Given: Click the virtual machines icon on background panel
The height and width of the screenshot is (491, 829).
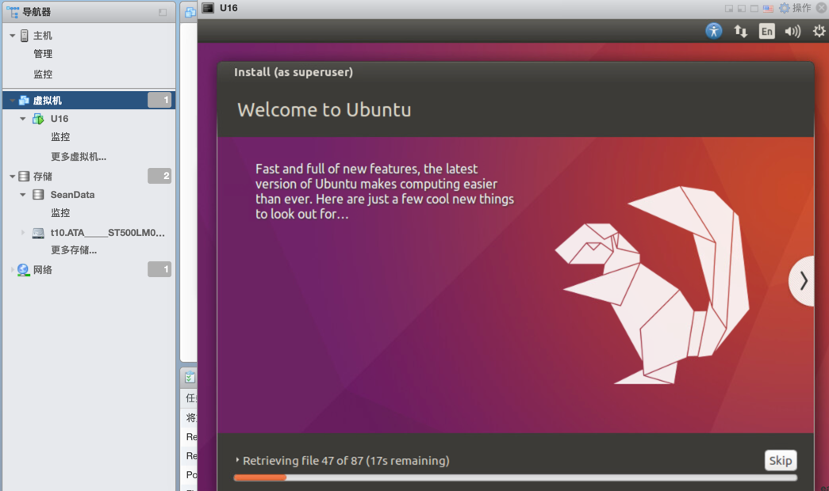Looking at the screenshot, I should coord(190,13).
